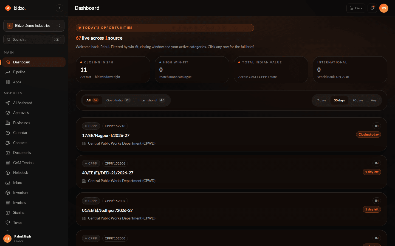Viewport: 395px width, 246px height.
Task: Click the IN badge on the Jodhpur tender
Action: [x=377, y=201]
